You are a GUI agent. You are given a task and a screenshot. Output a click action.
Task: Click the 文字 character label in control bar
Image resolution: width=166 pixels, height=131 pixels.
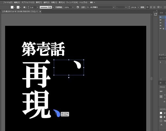click(x=84, y=7)
